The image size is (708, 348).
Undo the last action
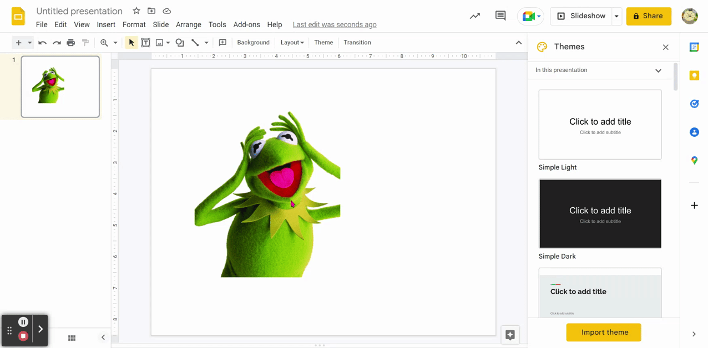coord(42,43)
